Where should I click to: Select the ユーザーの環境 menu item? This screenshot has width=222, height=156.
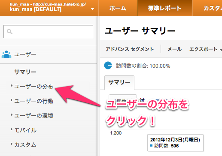pyautogui.click(x=34, y=116)
